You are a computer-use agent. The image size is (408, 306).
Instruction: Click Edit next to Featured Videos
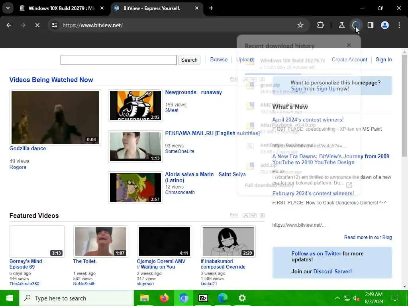233,215
